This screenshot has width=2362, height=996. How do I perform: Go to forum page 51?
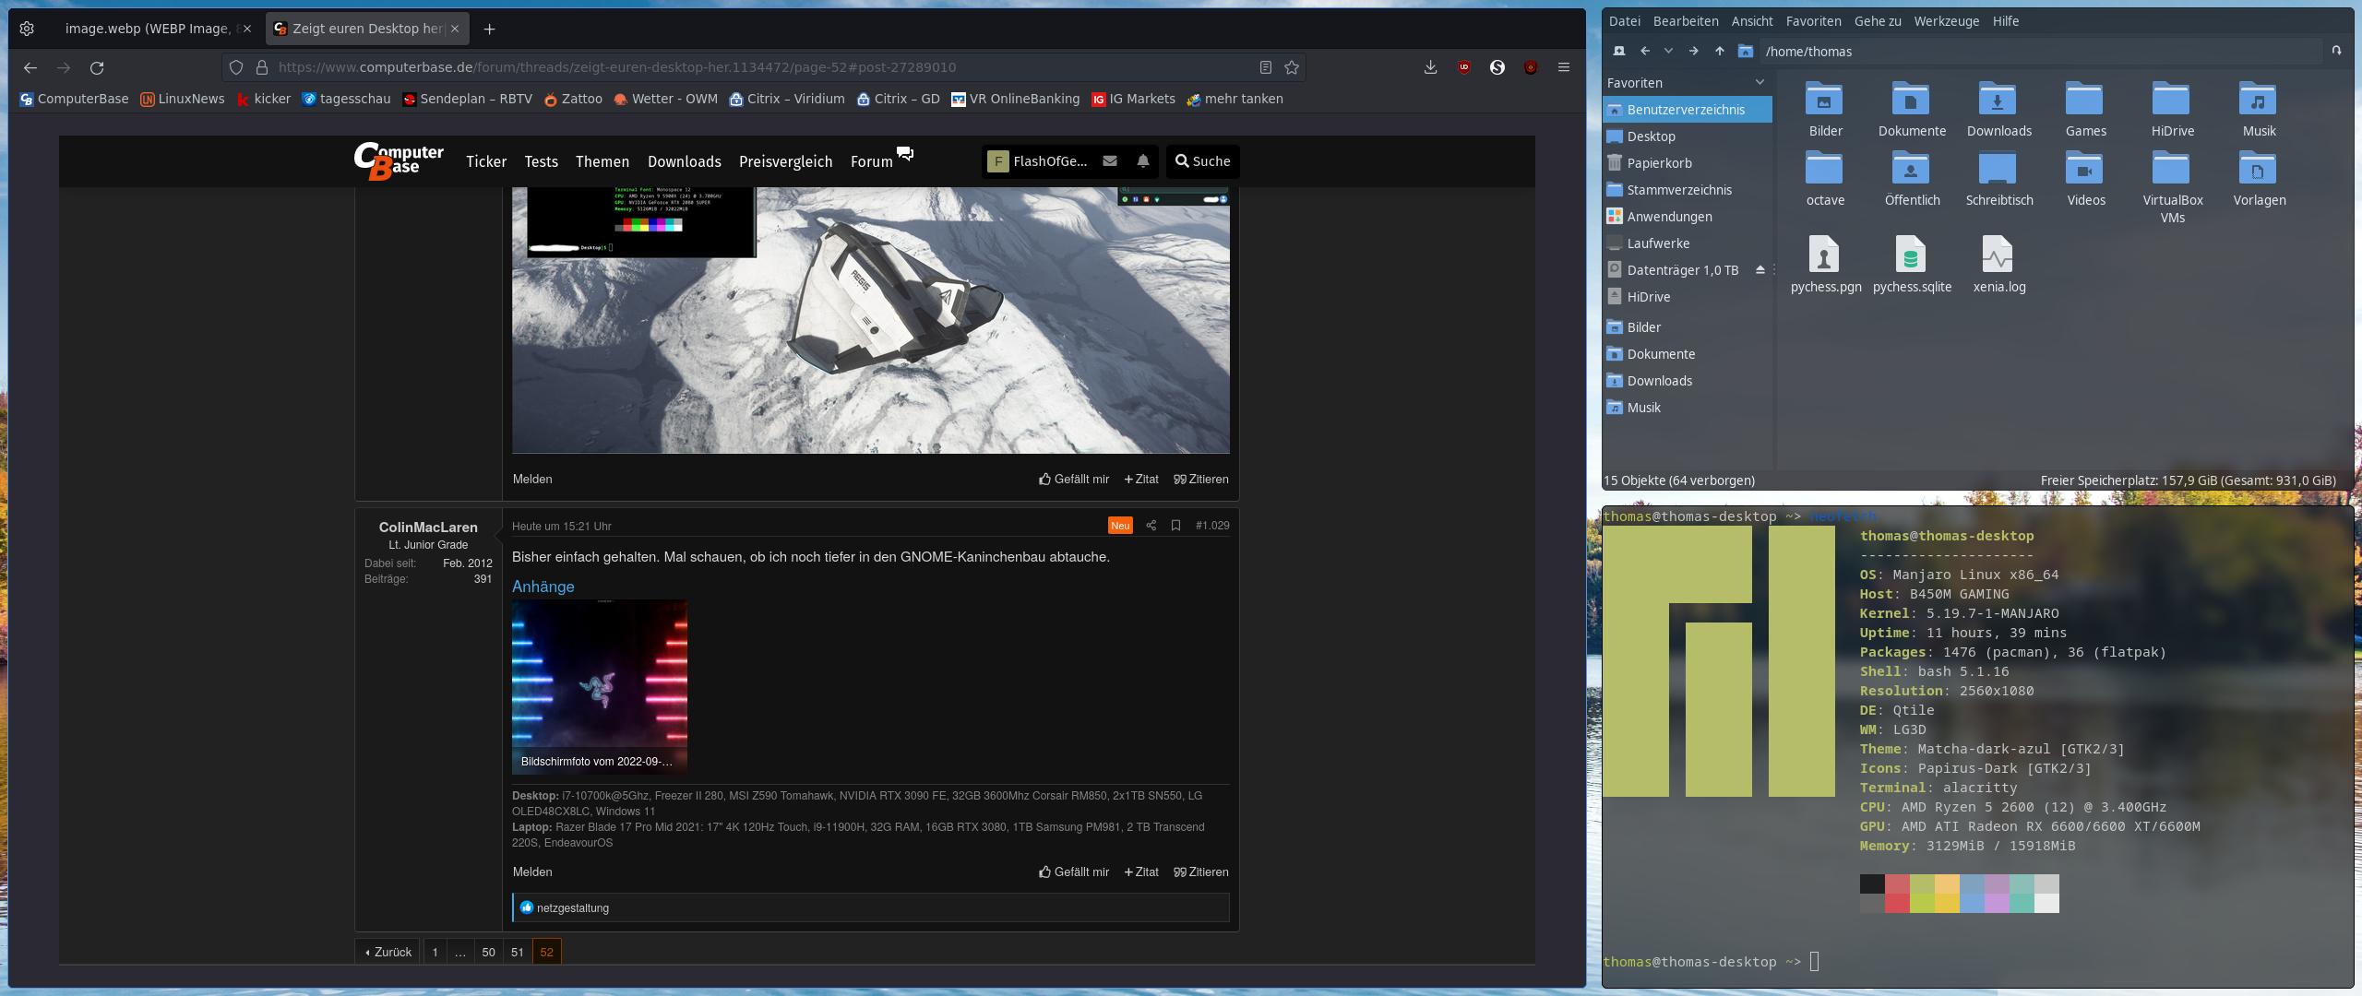tap(518, 953)
